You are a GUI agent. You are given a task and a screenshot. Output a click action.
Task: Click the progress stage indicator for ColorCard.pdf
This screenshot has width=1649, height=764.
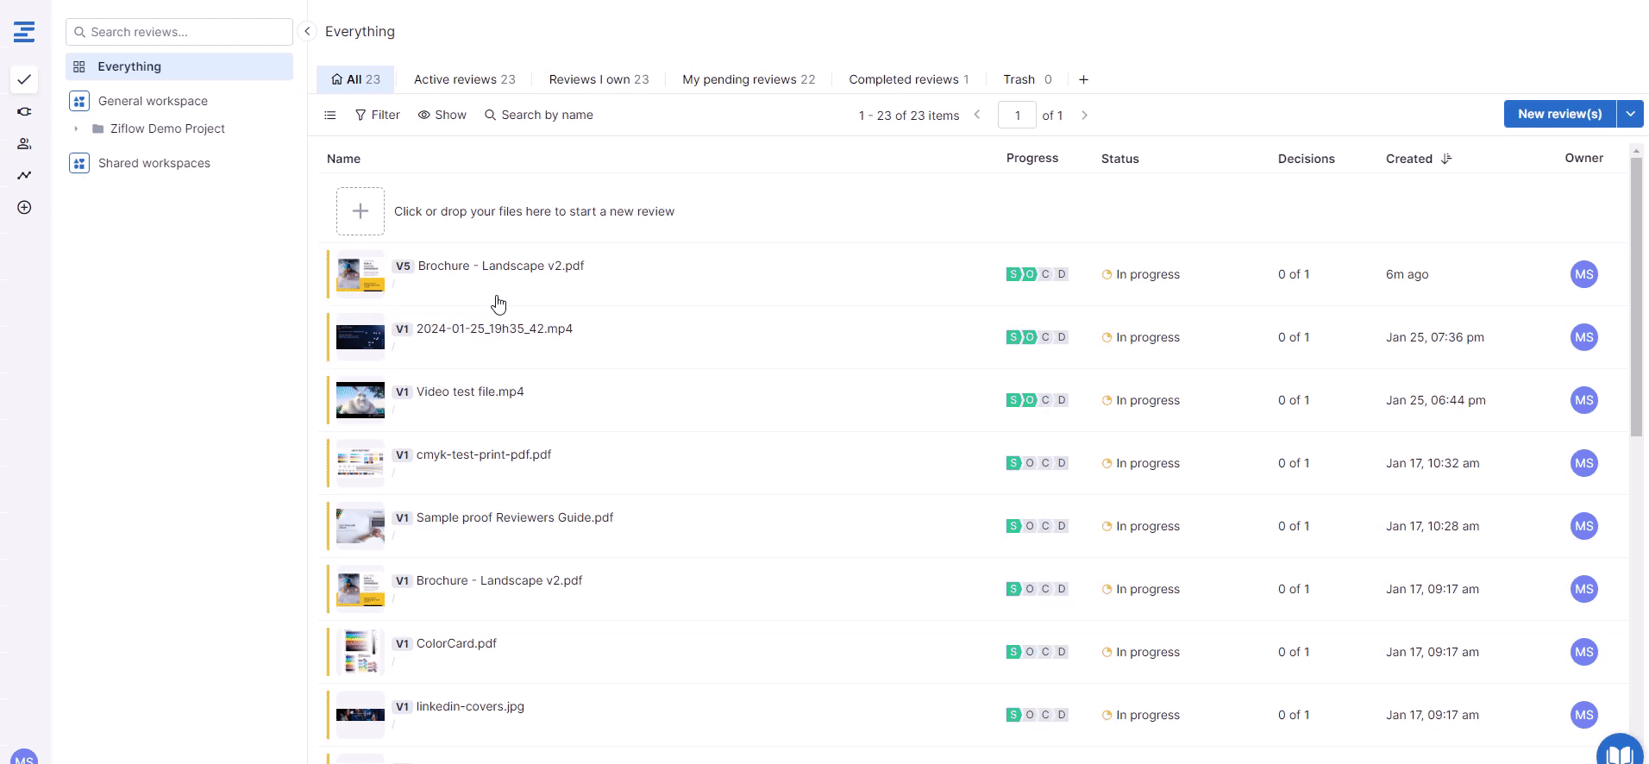[x=1037, y=652]
